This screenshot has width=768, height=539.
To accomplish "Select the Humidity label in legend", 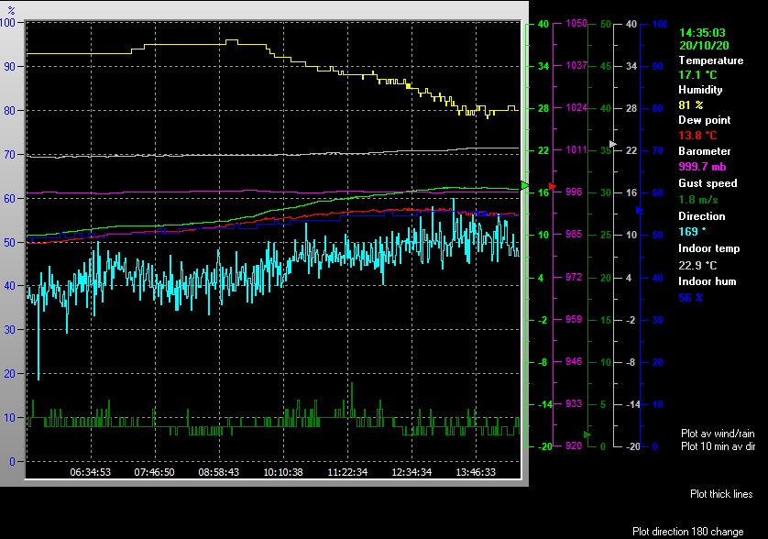I will click(700, 90).
